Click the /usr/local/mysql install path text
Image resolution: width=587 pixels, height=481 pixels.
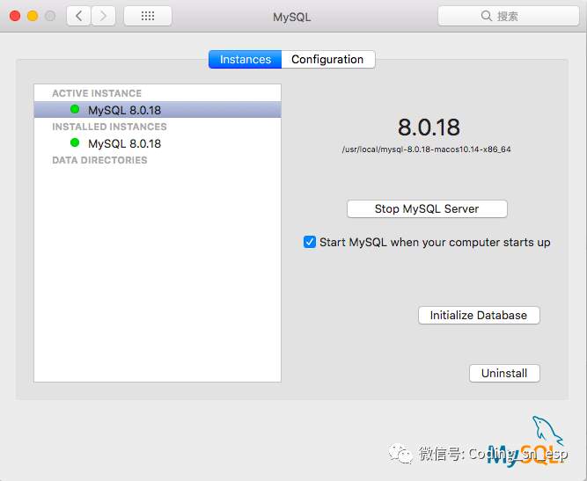(x=427, y=149)
